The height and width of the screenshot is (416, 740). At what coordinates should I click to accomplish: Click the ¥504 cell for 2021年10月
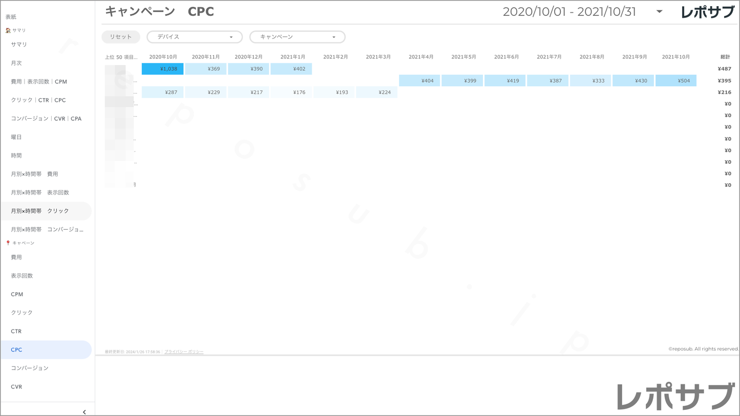point(676,81)
